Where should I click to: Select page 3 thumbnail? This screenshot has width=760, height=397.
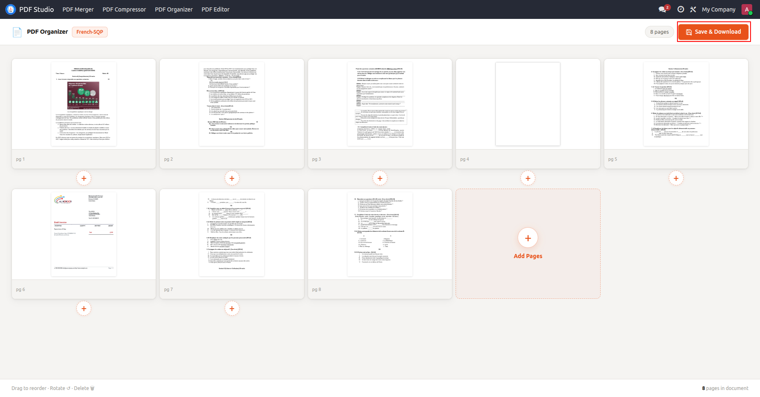point(380,104)
